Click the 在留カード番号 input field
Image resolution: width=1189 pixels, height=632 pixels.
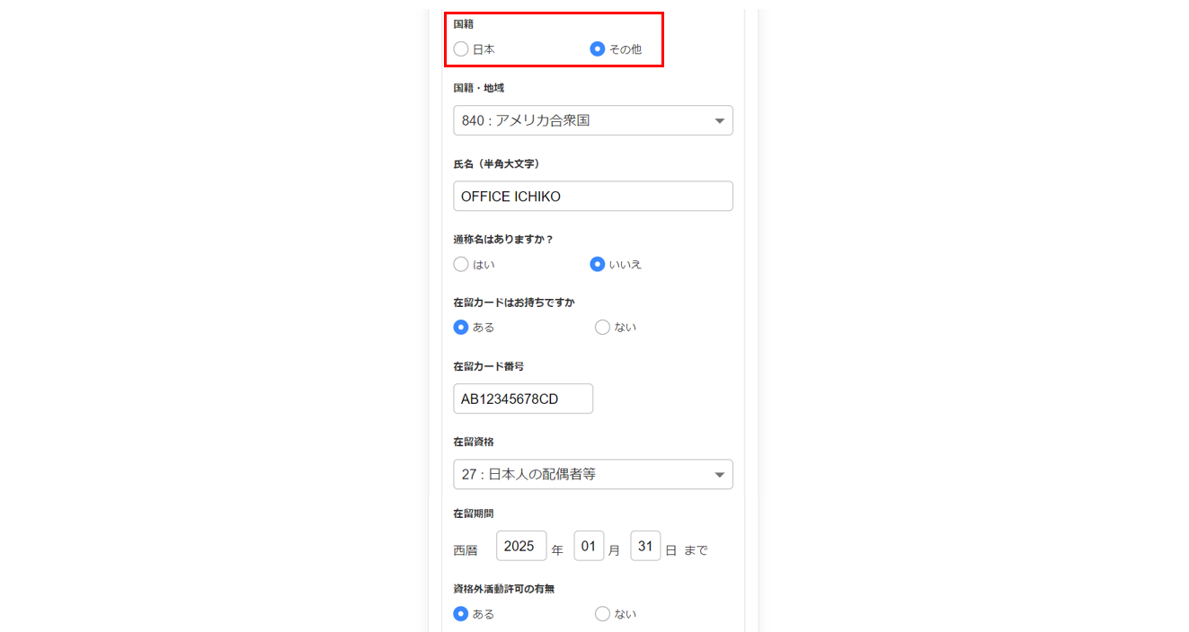pyautogui.click(x=523, y=399)
